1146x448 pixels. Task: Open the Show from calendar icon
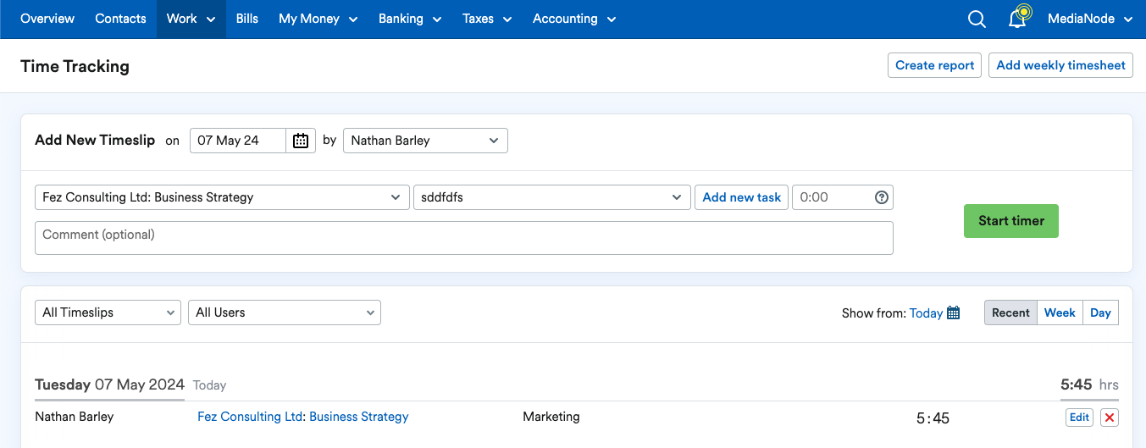[x=954, y=313]
